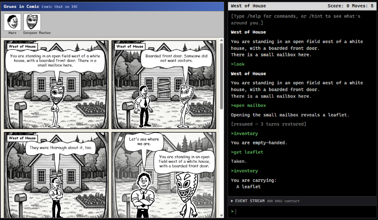This screenshot has width=378, height=220.
Task: Open first comic panel with room description
Action: (56, 84)
